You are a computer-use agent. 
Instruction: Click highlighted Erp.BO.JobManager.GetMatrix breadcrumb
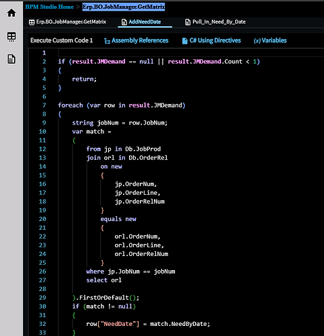124,7
